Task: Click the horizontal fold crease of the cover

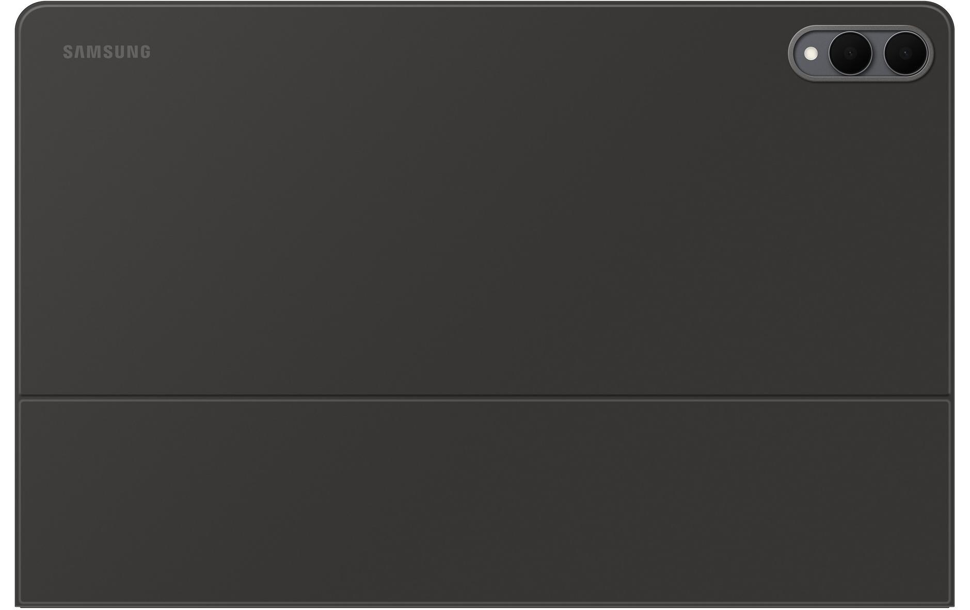Action: pos(484,397)
